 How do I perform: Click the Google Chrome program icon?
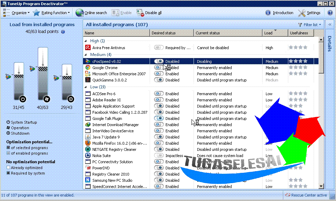pyautogui.click(x=88, y=67)
